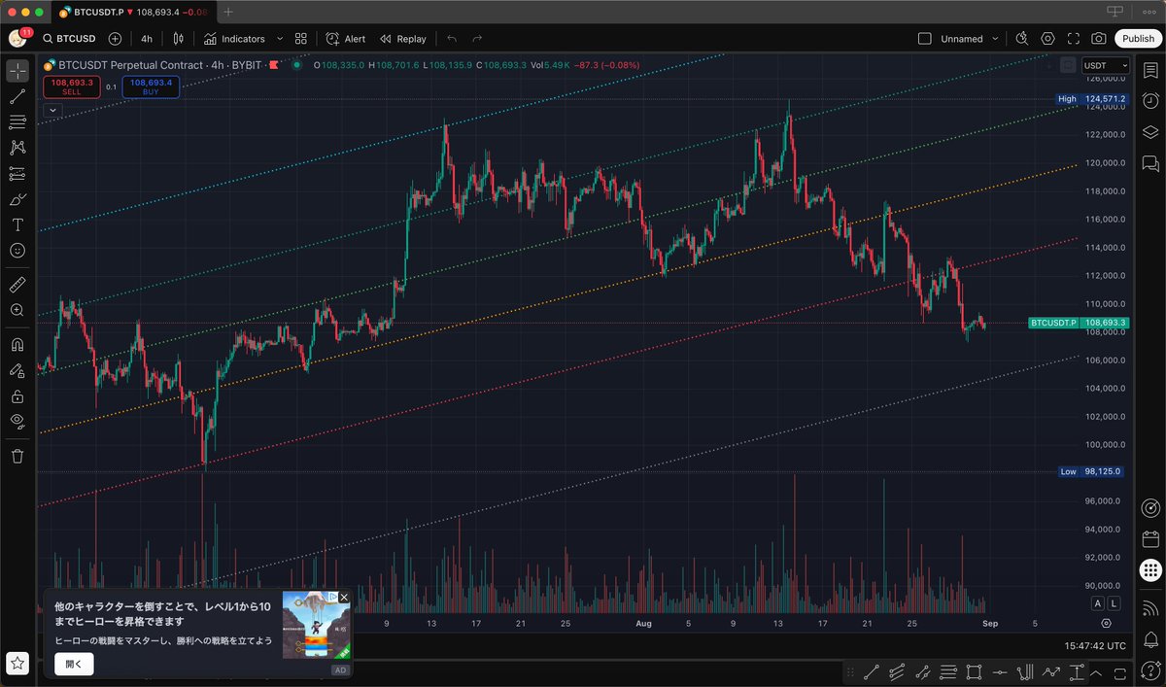Open the chart patterns tool

click(x=17, y=148)
